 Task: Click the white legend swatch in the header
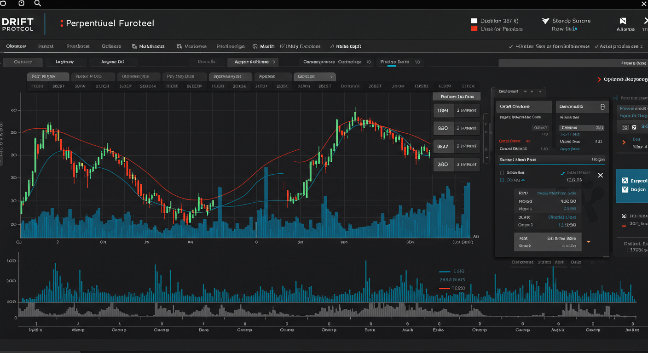coord(474,21)
